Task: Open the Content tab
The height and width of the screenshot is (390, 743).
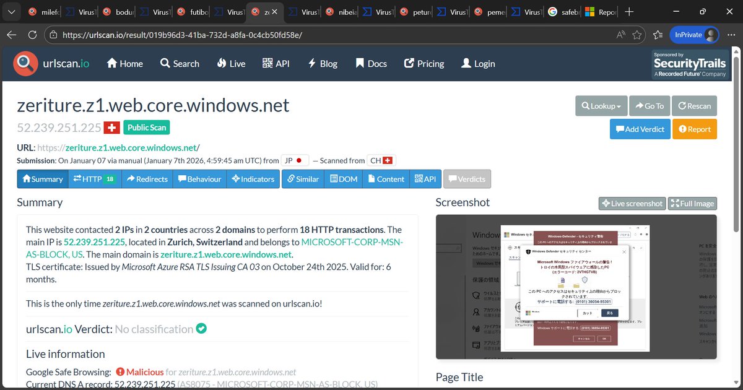Action: 386,179
